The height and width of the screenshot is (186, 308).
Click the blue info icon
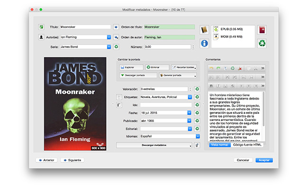[204, 43]
